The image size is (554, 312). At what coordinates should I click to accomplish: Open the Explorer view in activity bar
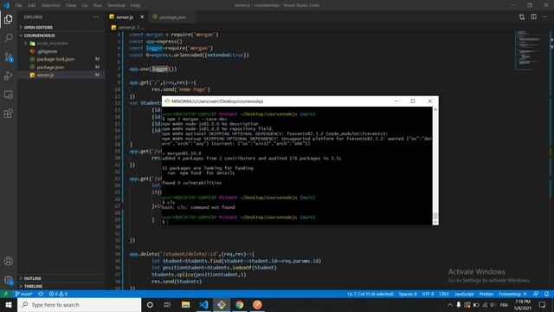point(9,19)
